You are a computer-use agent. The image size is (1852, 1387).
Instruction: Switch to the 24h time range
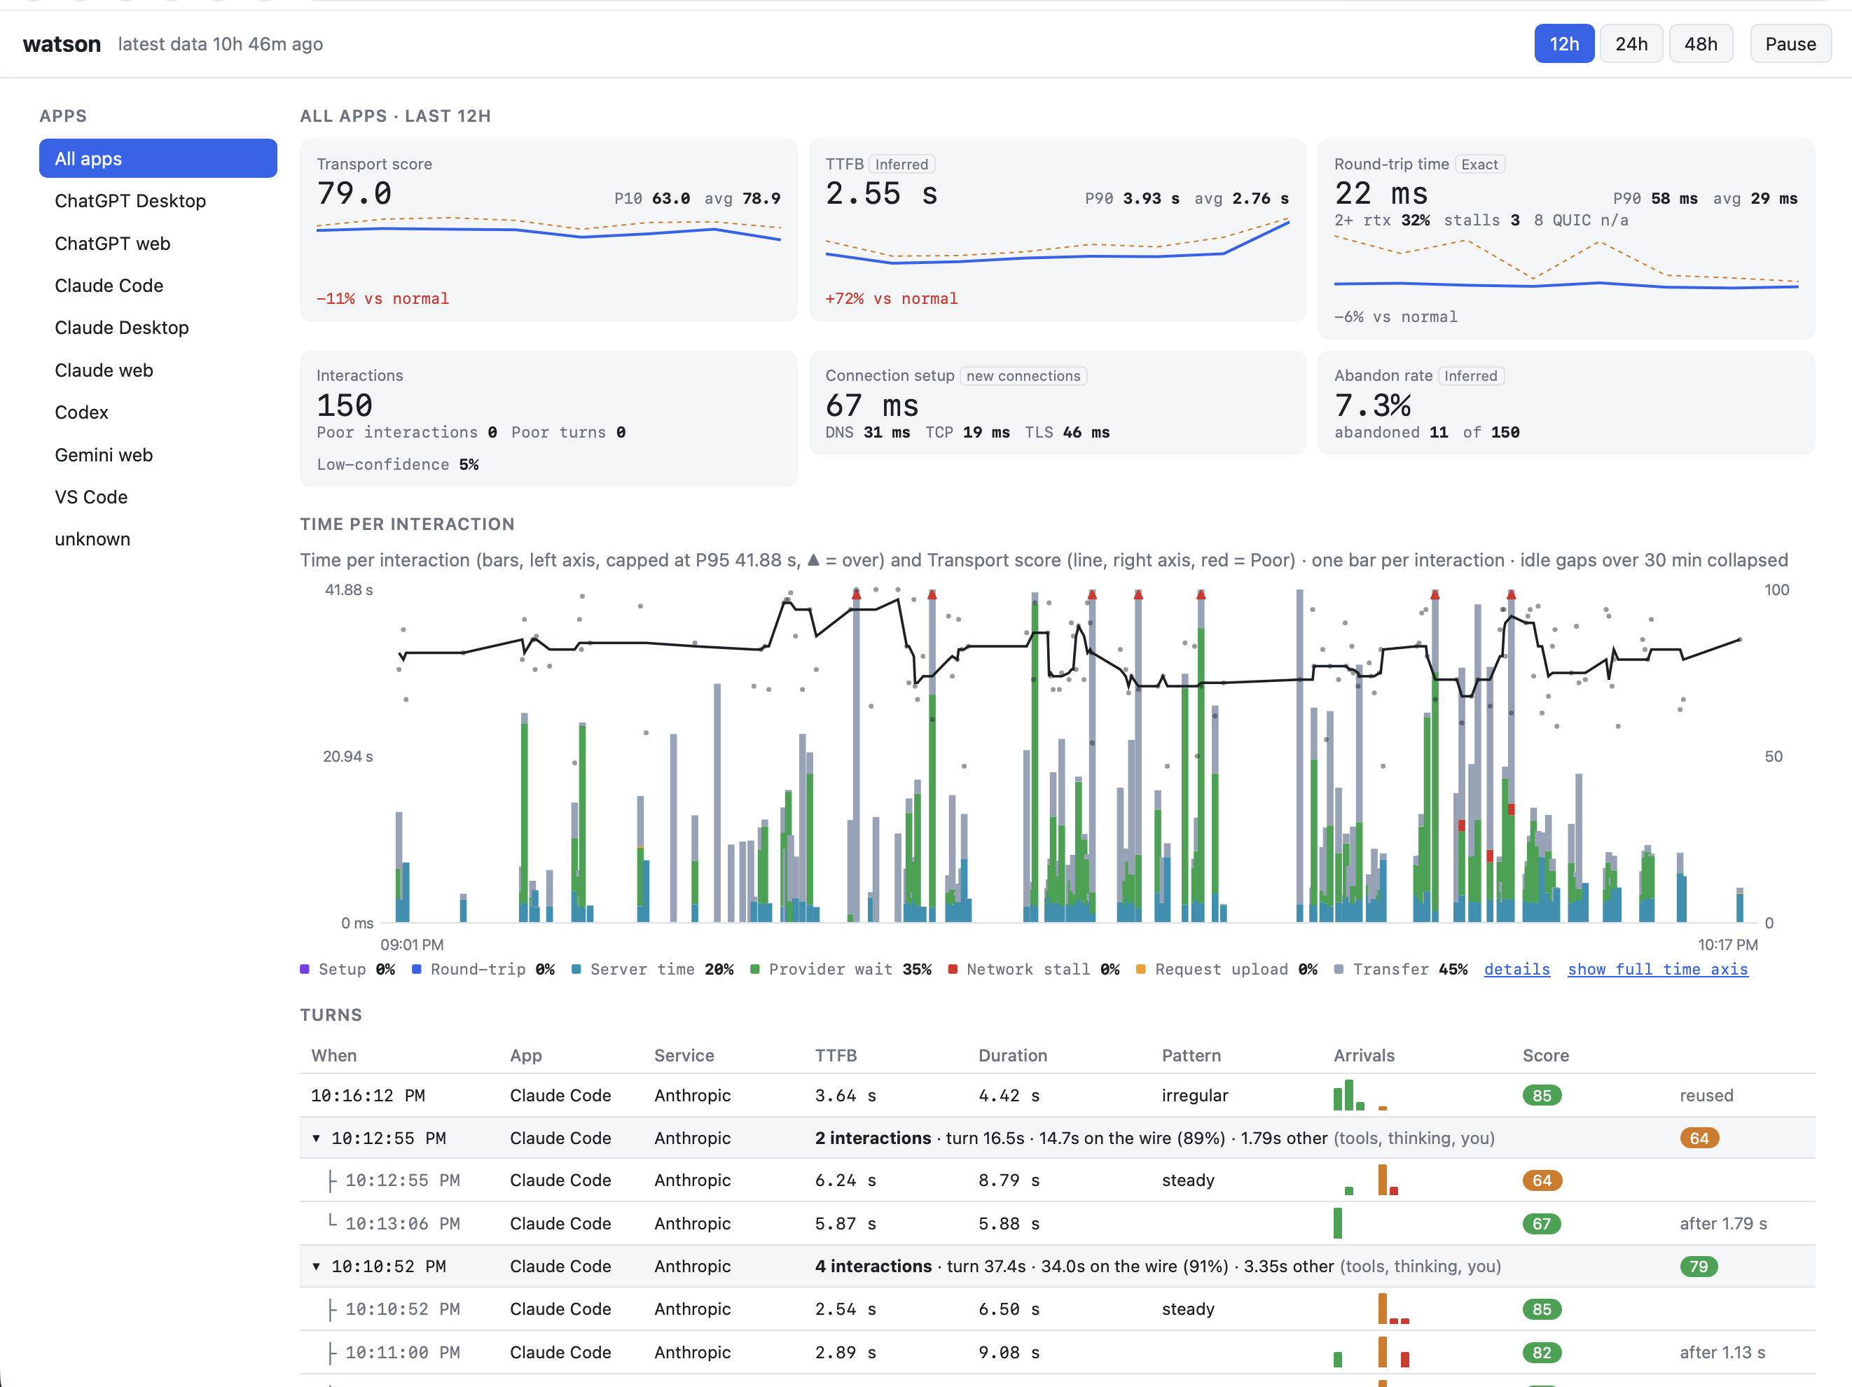(1630, 43)
